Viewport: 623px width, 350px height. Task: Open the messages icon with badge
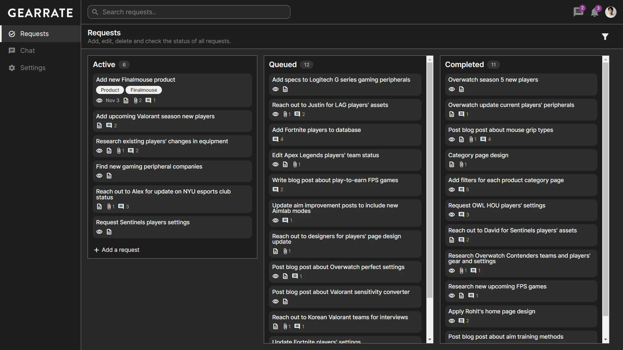[578, 12]
